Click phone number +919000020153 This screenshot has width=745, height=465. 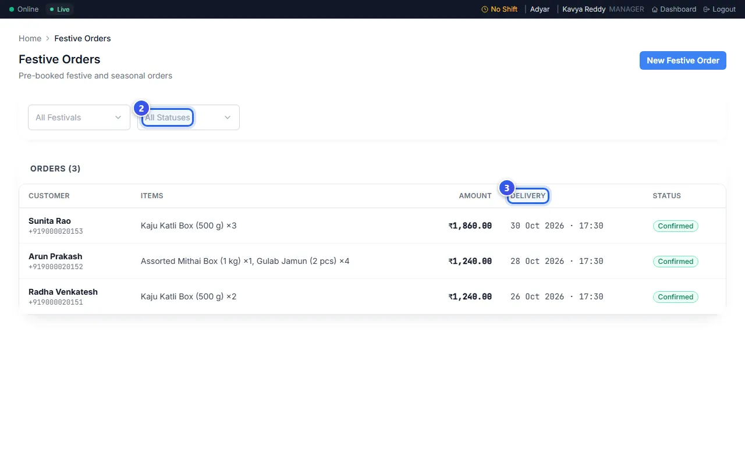point(56,231)
